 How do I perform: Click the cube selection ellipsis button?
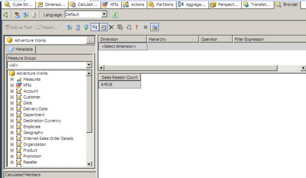tap(90, 41)
